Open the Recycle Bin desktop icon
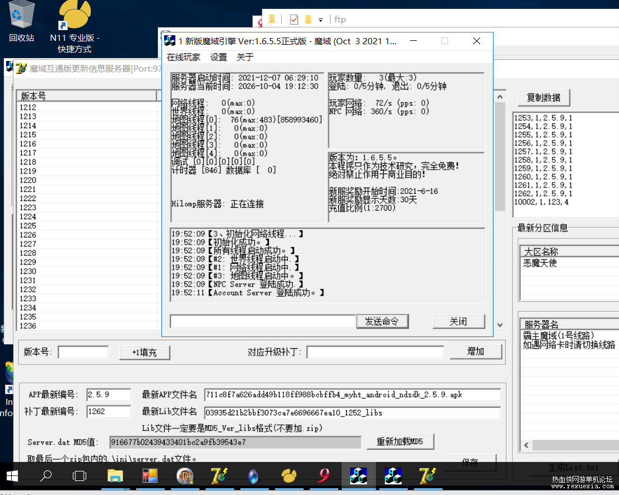This screenshot has height=495, width=619. tap(21, 21)
